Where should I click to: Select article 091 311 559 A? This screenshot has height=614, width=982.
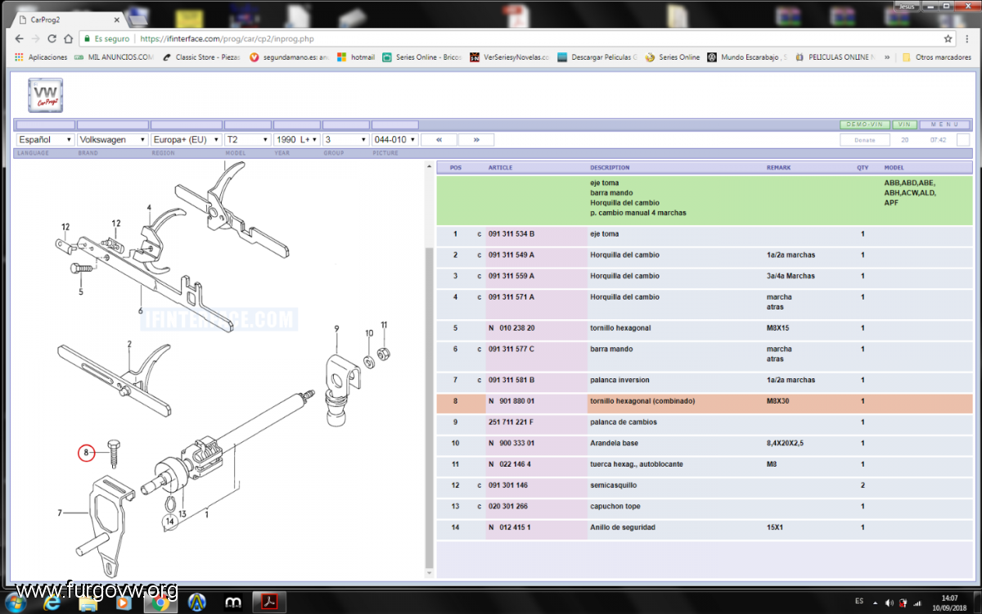click(511, 276)
